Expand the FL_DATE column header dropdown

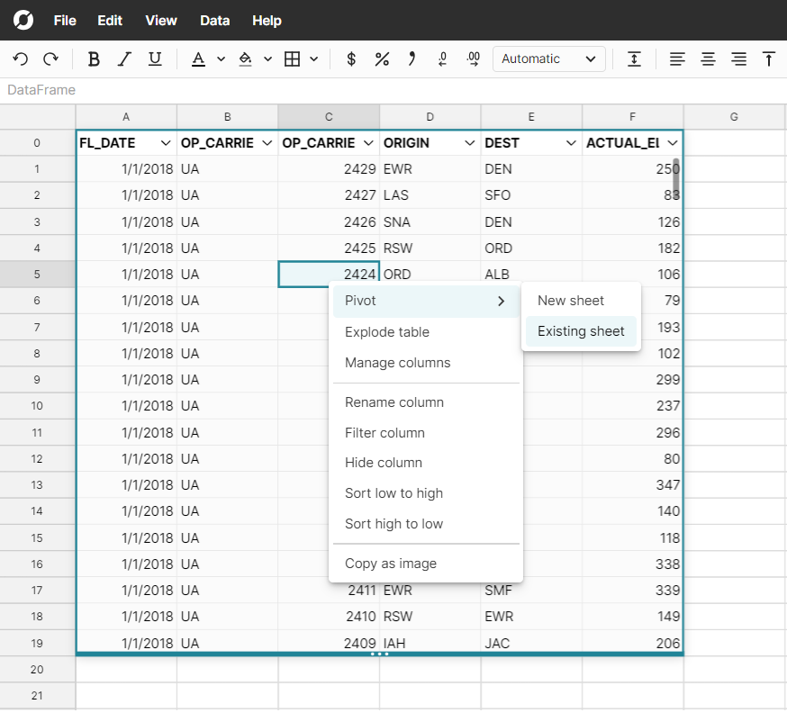166,143
